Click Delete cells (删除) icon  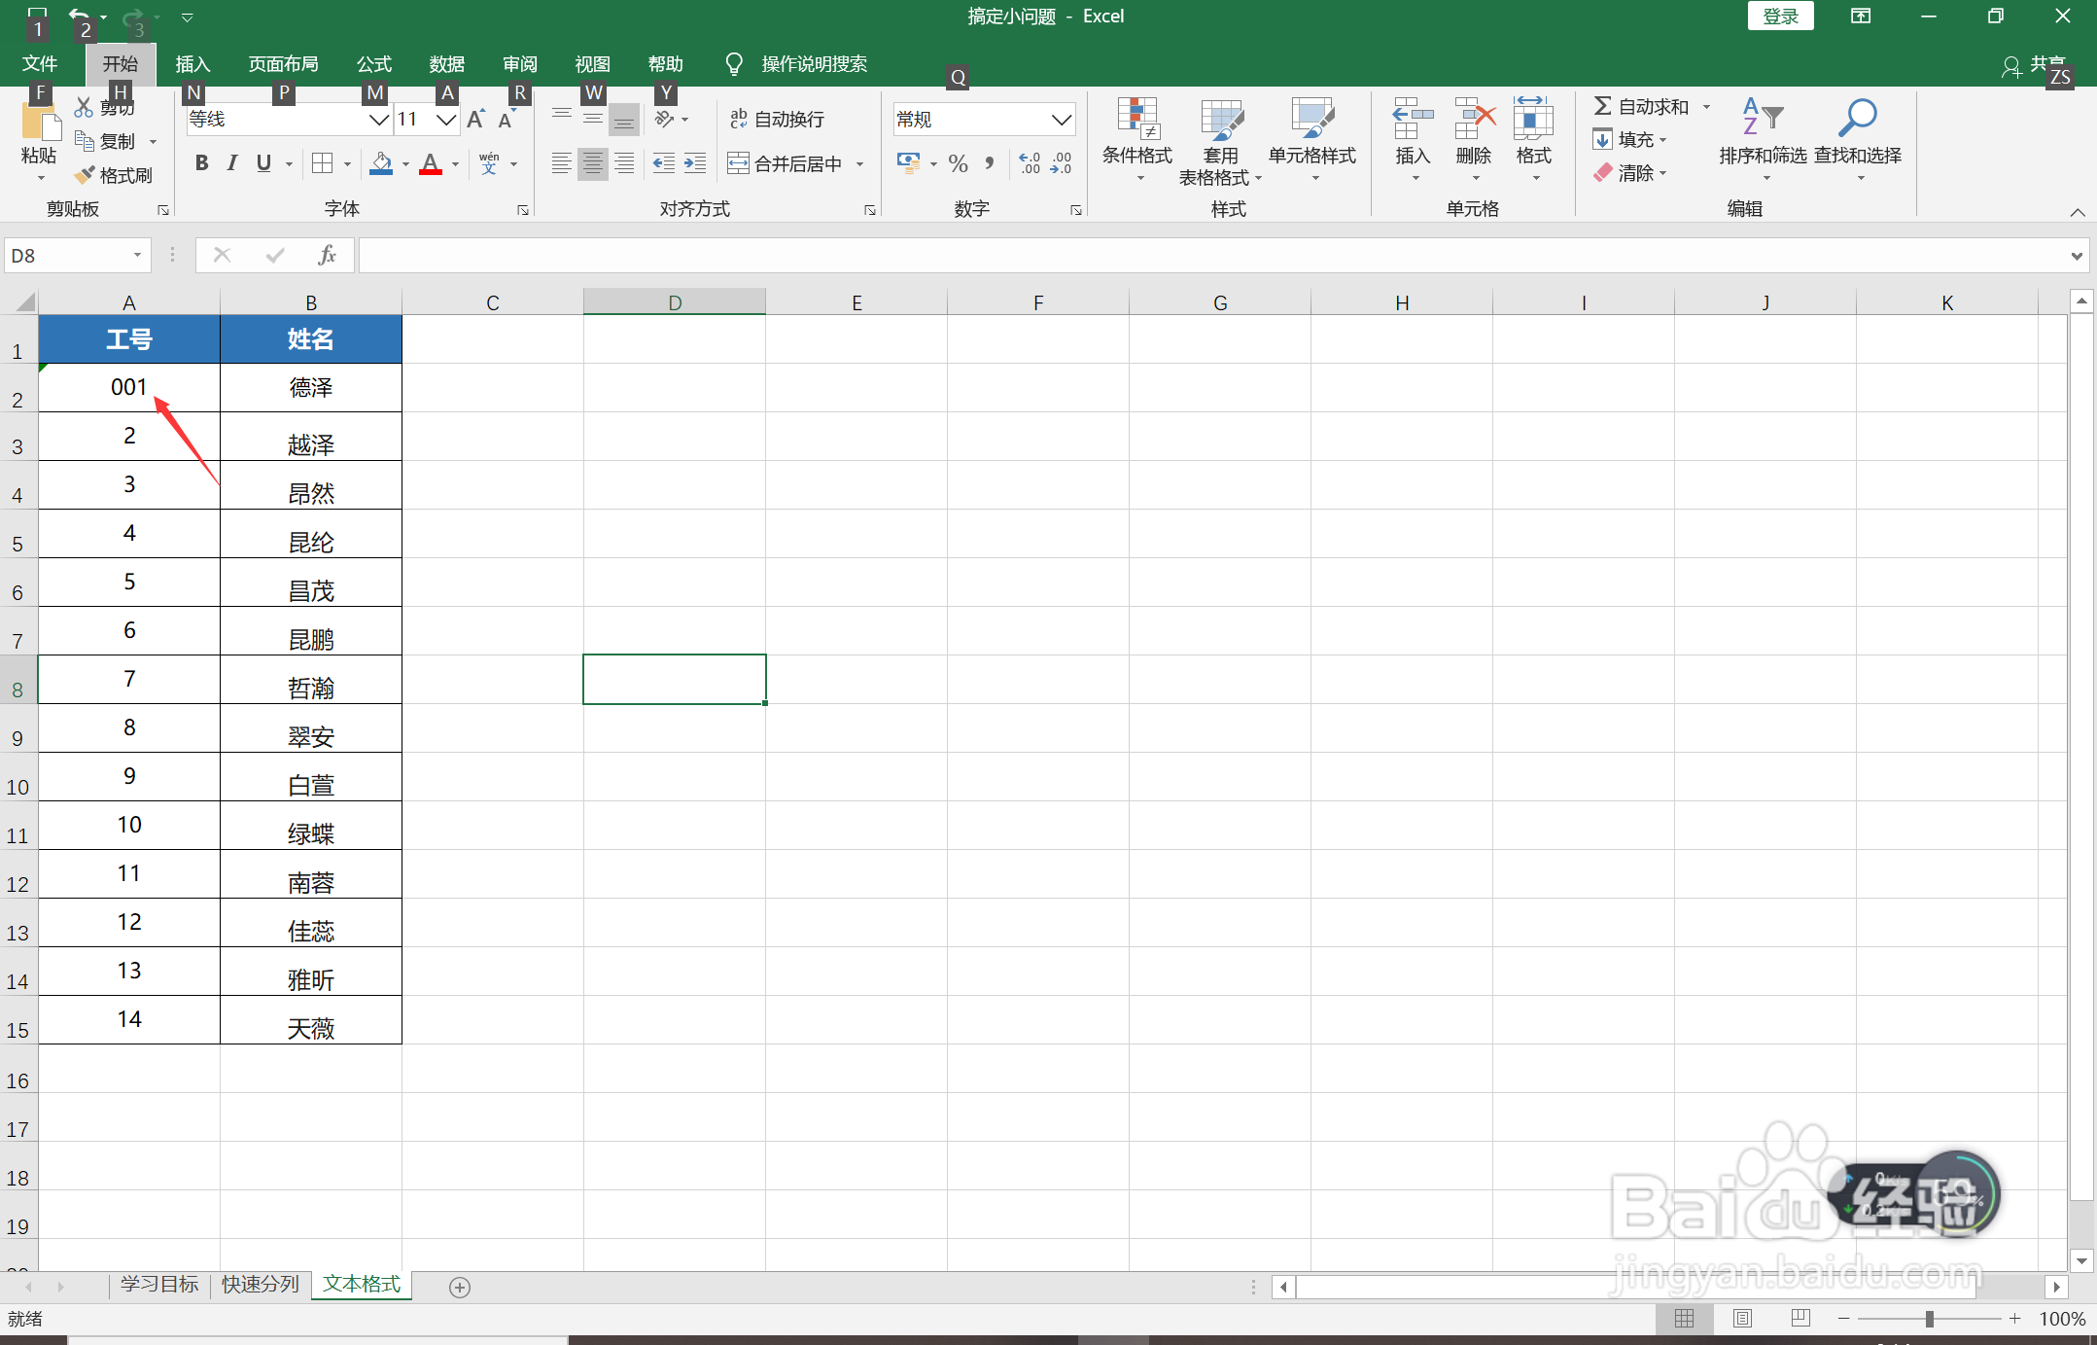[1474, 119]
